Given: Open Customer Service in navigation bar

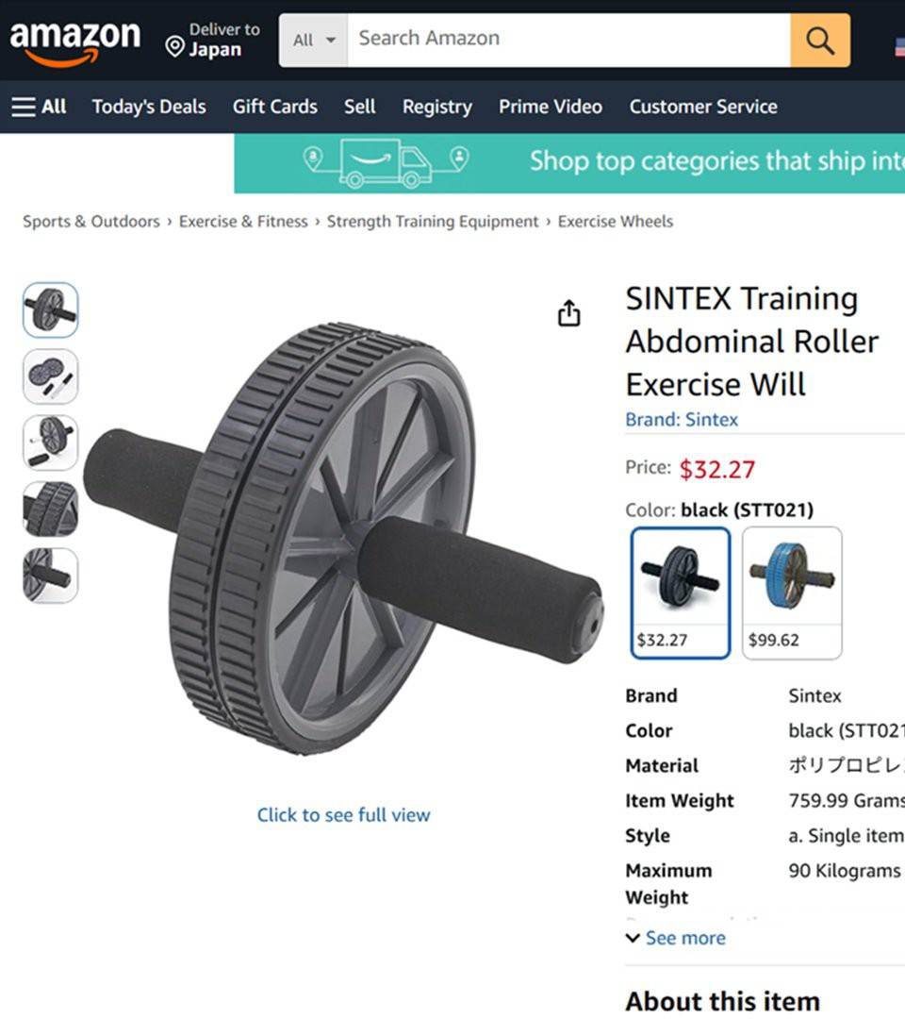Looking at the screenshot, I should click(703, 107).
